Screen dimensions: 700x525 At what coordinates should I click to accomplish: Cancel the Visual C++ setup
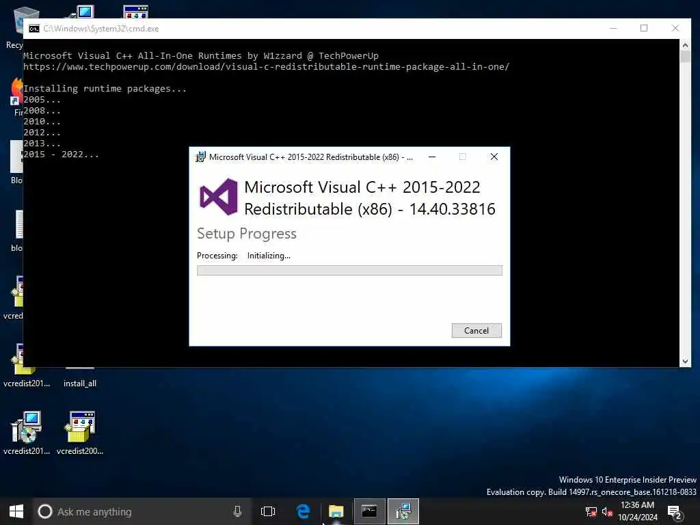point(476,330)
